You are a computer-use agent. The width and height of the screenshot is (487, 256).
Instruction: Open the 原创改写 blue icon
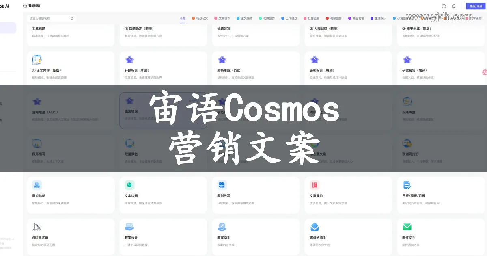pyautogui.click(x=222, y=185)
